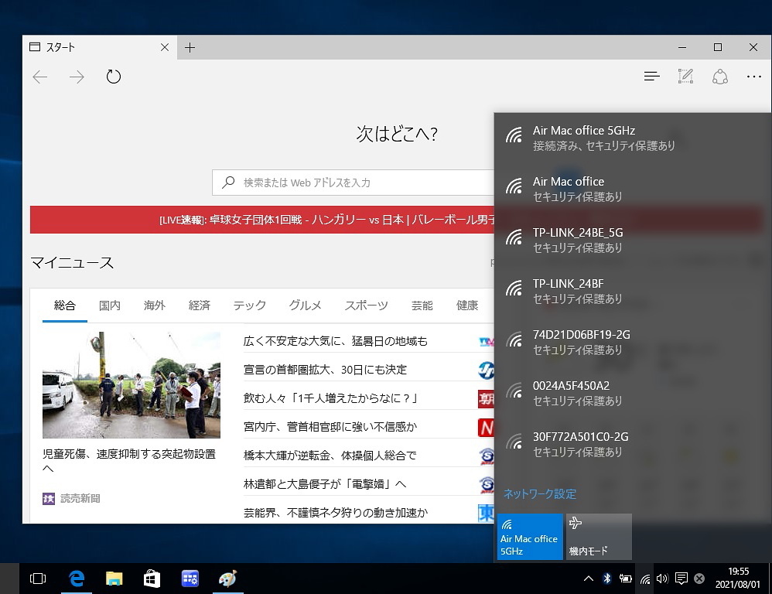
Task: Click the volume speaker tray icon
Action: click(x=662, y=579)
